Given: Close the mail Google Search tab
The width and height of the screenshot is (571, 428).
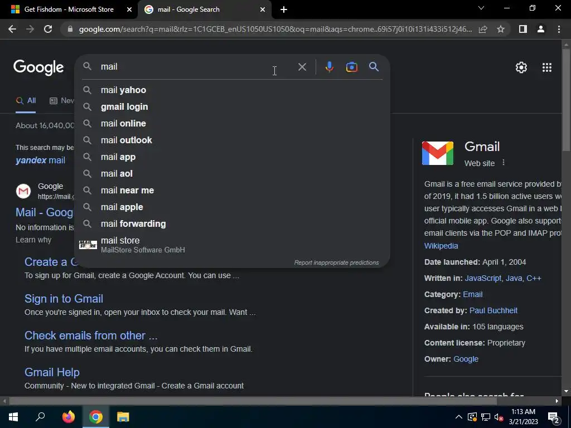Looking at the screenshot, I should [263, 9].
